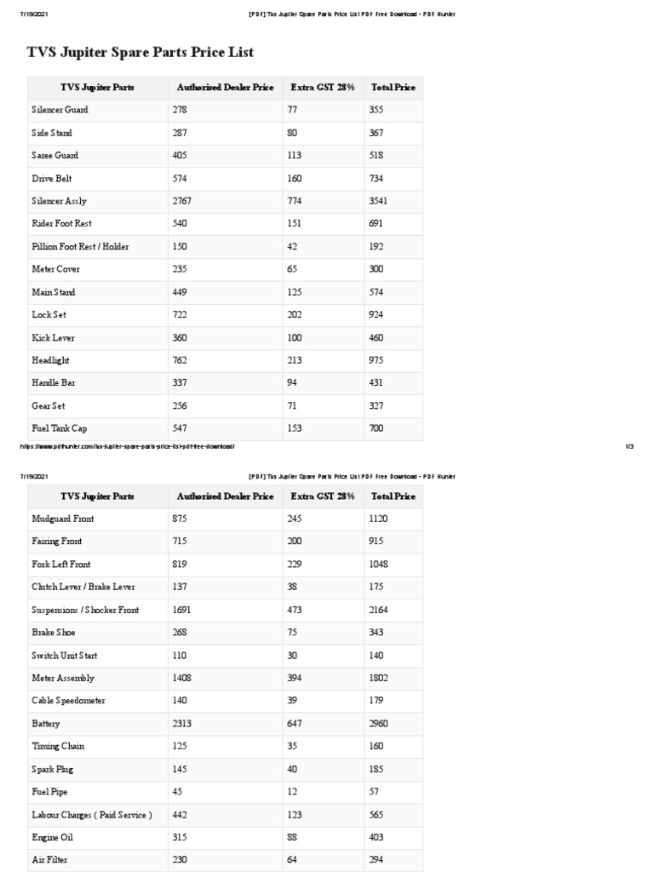Select the Fuel Tank Cap entry
Viewport: 654px width, 872px height.
(59, 429)
